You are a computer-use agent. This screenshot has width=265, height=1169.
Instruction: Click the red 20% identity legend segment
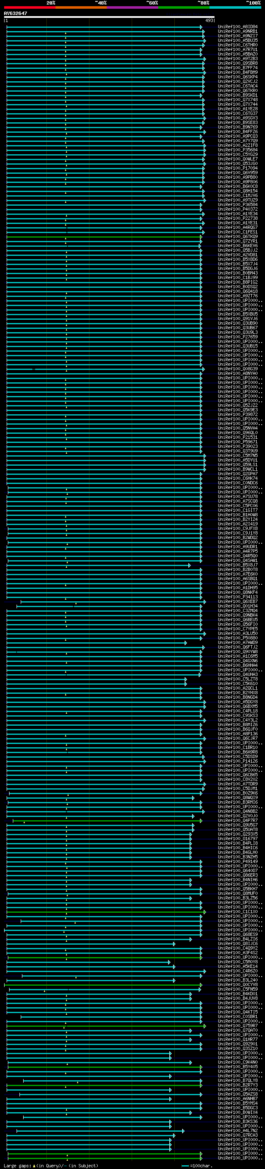(x=30, y=7)
